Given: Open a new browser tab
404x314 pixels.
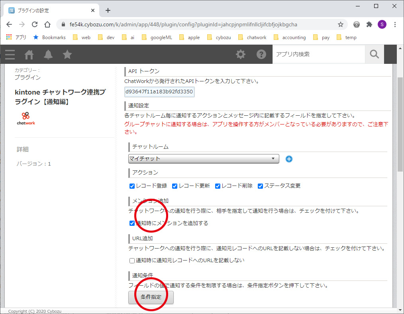Looking at the screenshot, I should pyautogui.click(x=108, y=10).
